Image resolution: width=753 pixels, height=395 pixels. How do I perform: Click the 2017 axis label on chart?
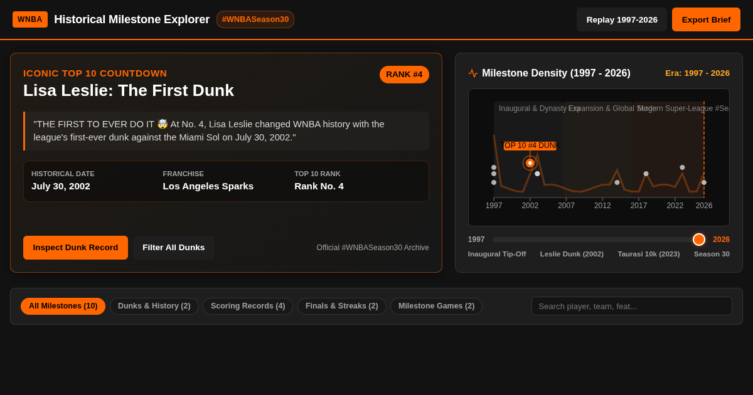click(x=639, y=206)
